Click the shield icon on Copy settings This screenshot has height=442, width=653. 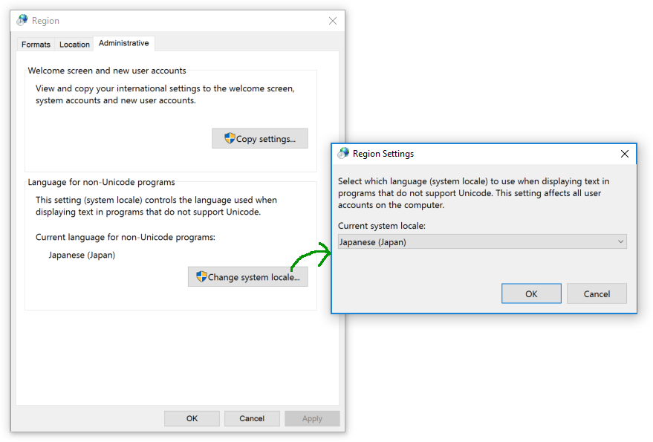pos(230,138)
